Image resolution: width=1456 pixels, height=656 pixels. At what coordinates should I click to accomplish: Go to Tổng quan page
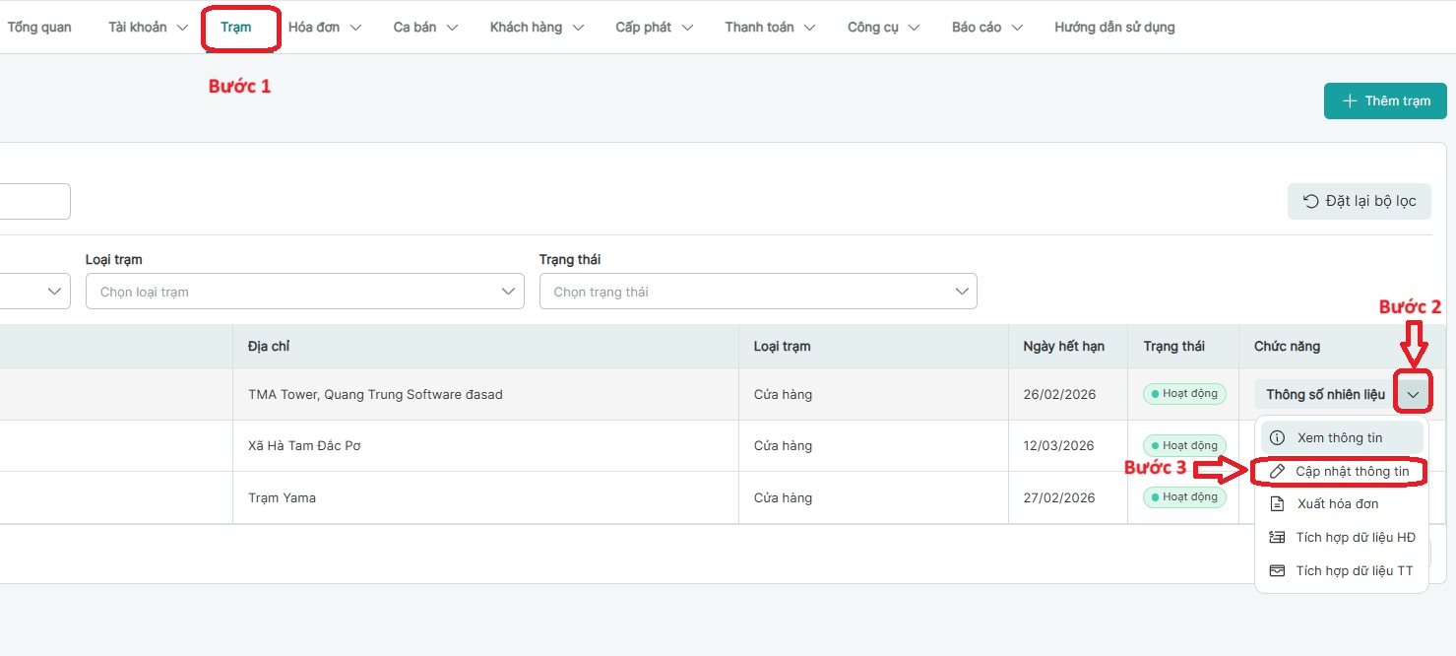click(39, 28)
